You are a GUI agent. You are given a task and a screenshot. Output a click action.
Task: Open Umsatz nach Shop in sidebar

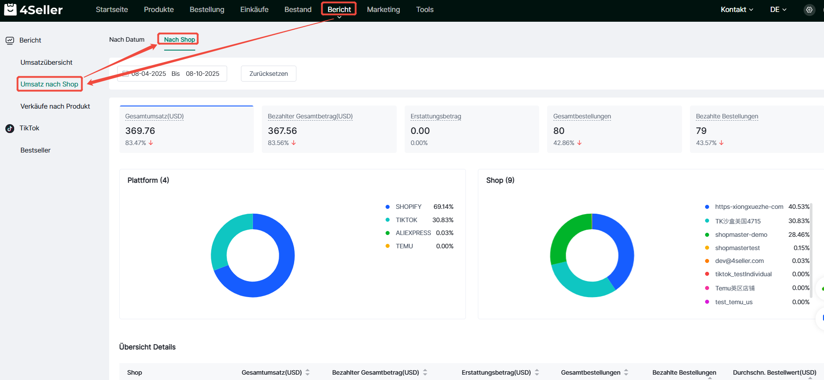[49, 84]
